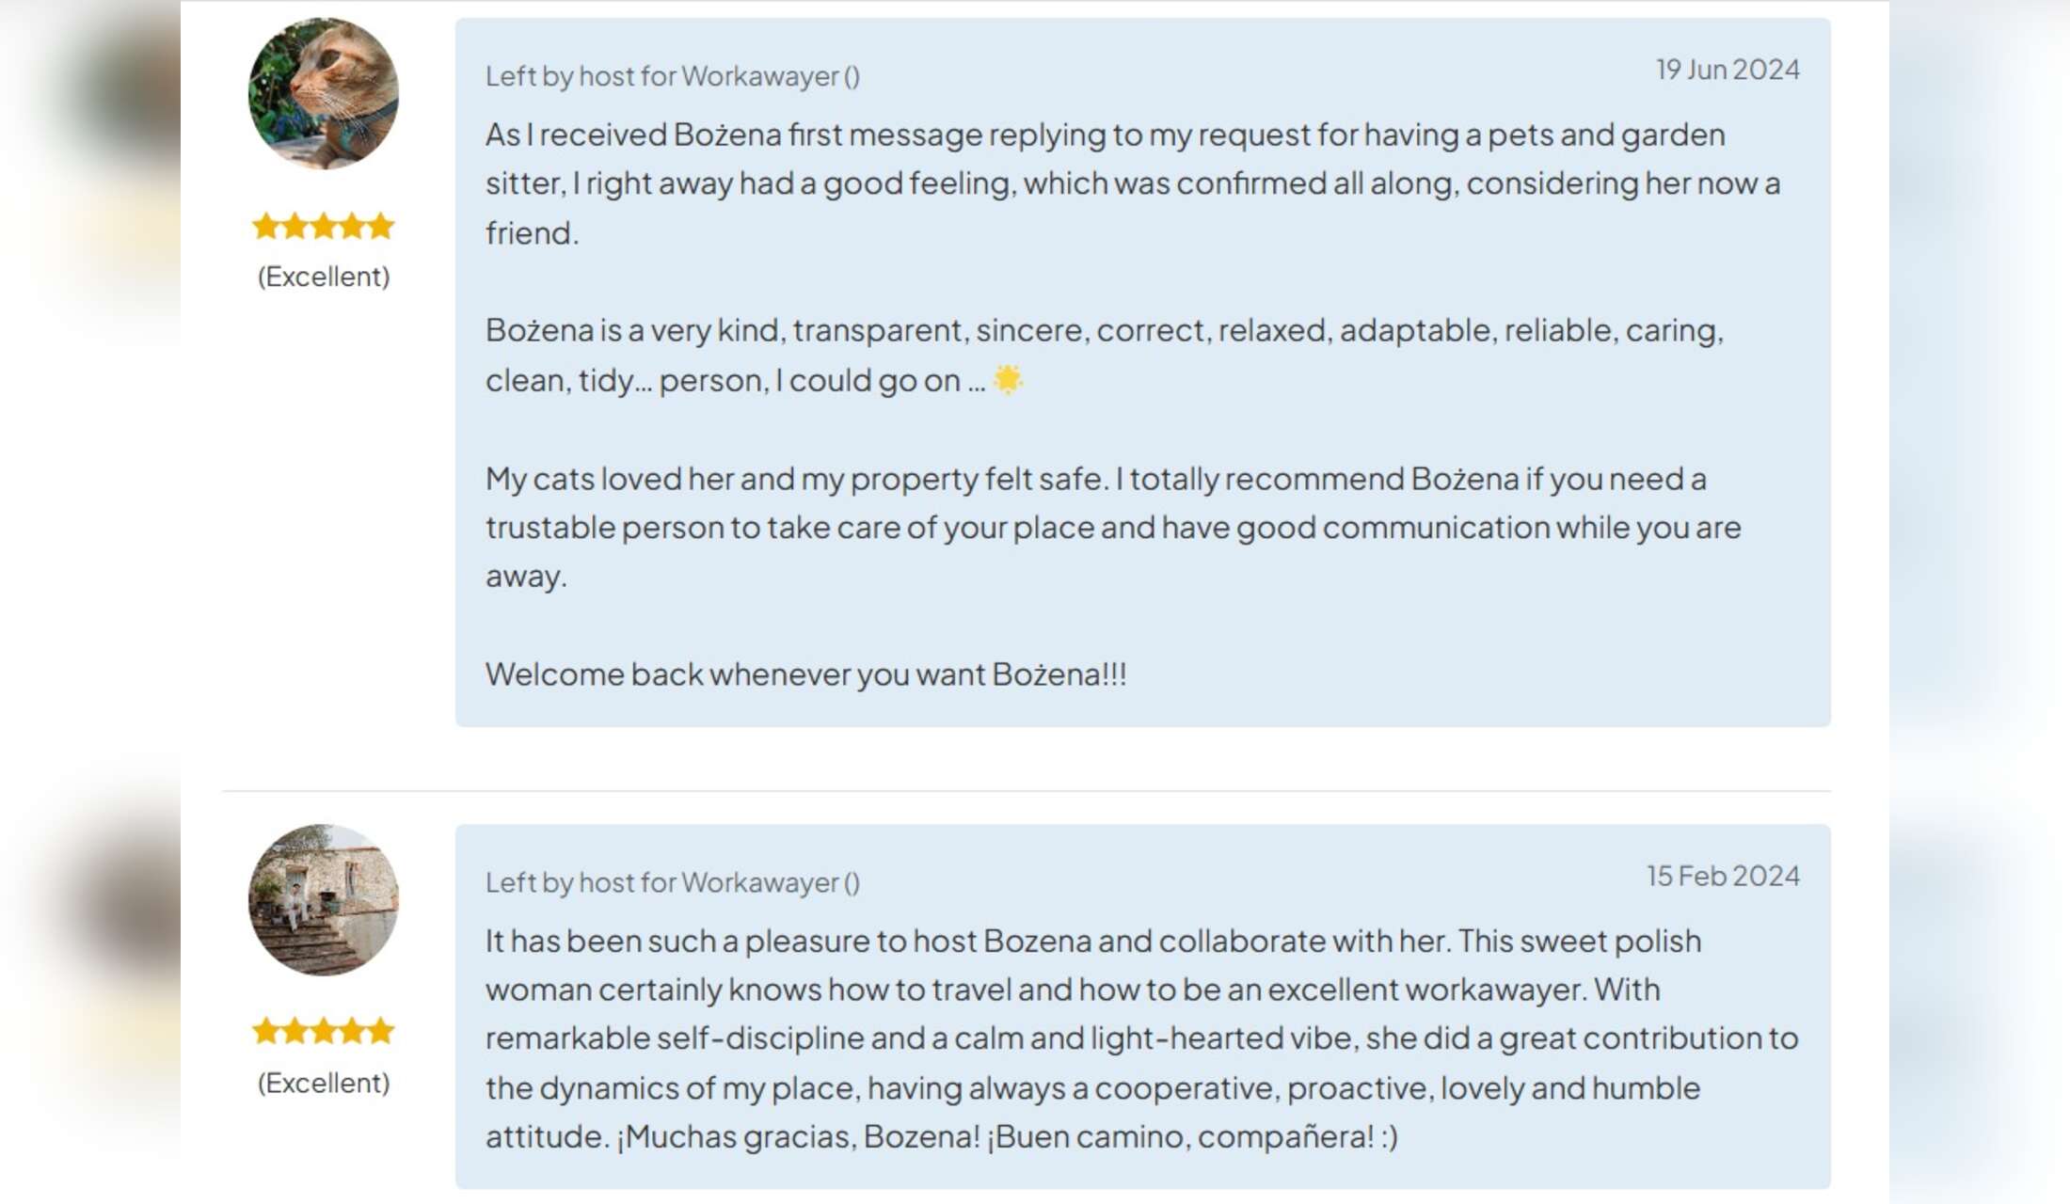Click the 15 Feb 2024 review date

(x=1723, y=876)
